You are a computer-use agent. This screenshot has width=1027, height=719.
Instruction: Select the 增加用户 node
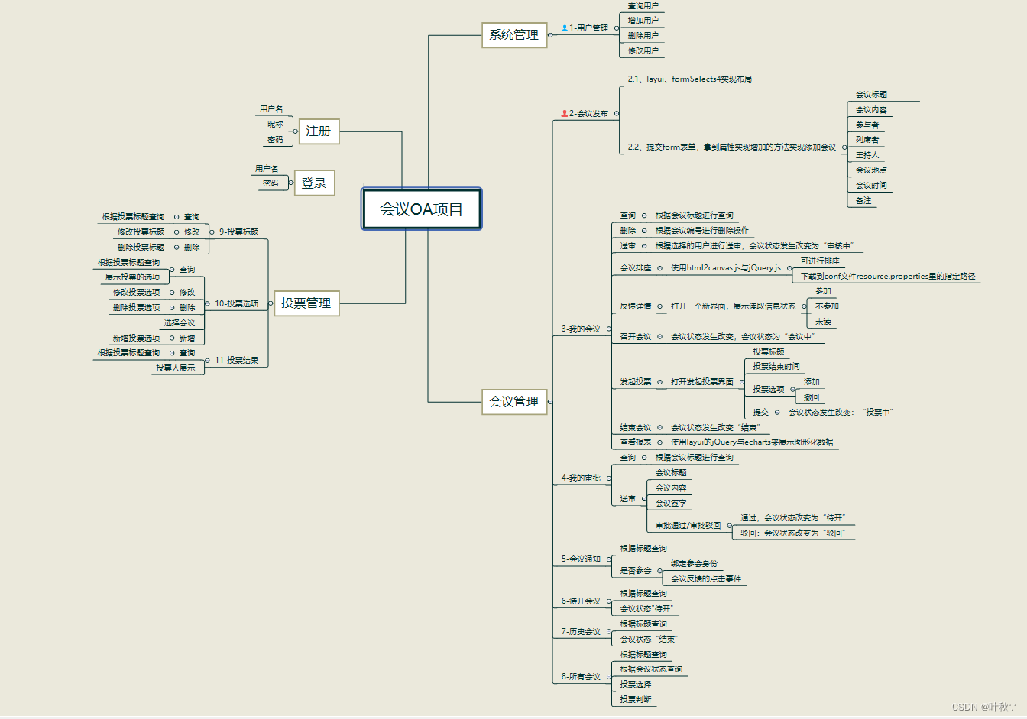tap(643, 21)
